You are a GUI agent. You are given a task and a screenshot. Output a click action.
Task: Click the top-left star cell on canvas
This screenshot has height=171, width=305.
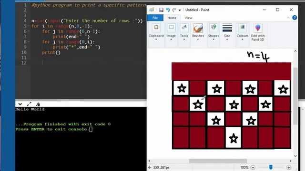pos(181,88)
